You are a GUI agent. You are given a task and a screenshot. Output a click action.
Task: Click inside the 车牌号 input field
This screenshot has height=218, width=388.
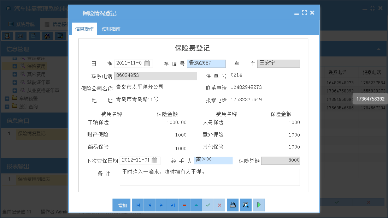click(206, 63)
